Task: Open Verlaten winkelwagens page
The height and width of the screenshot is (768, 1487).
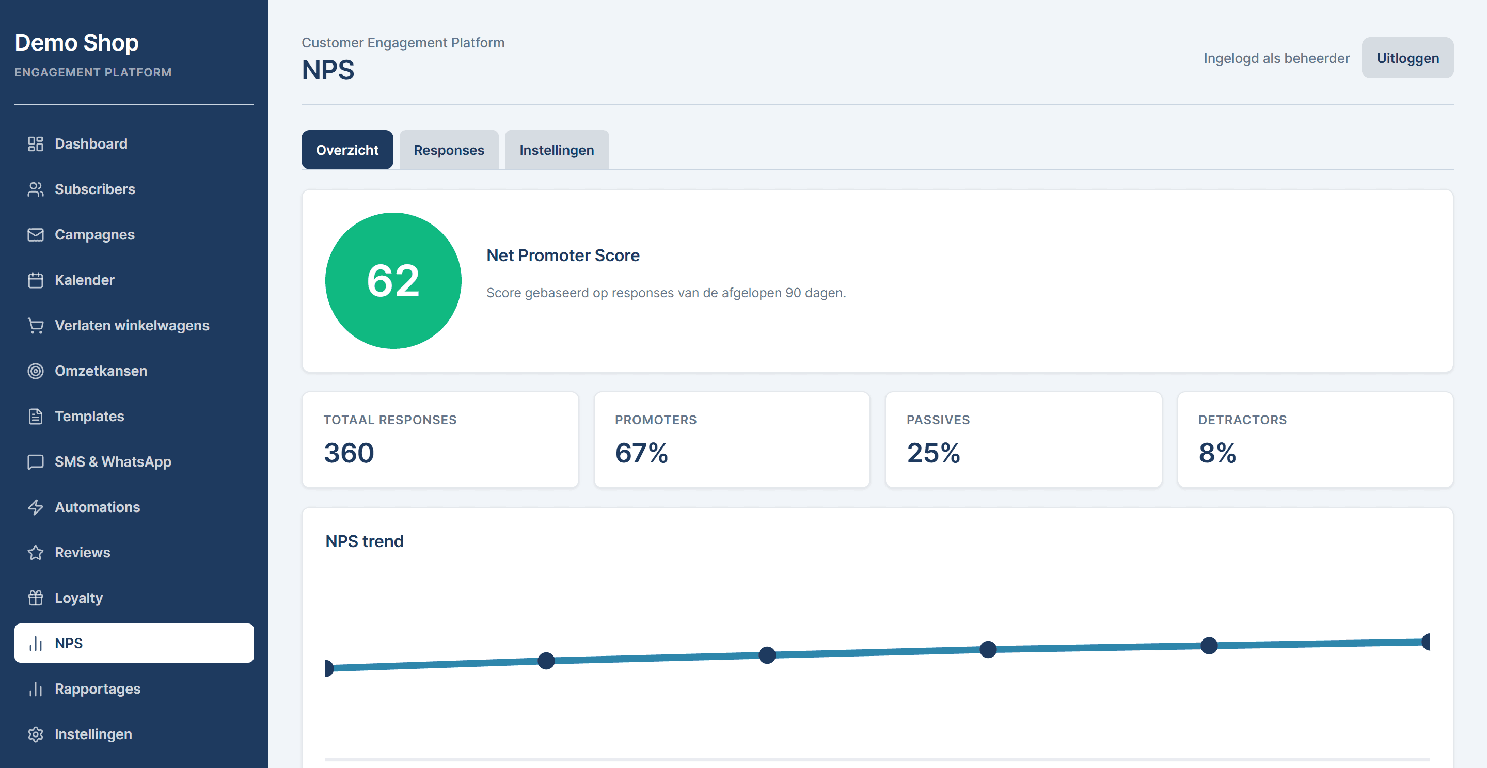Action: tap(134, 326)
